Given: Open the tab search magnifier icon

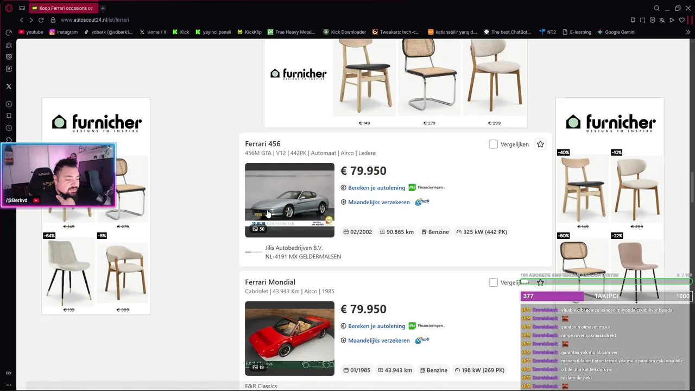Looking at the screenshot, I should tap(656, 8).
